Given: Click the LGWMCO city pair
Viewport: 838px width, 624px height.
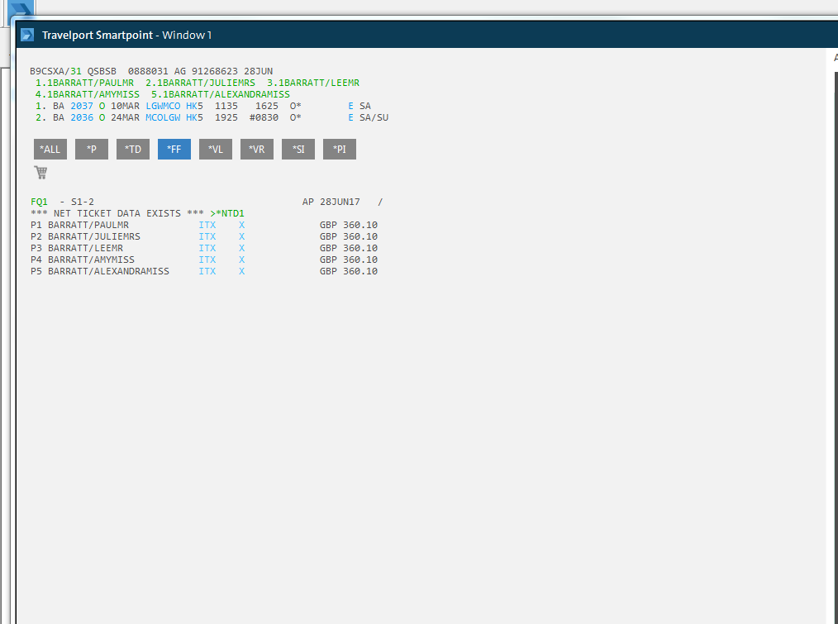Looking at the screenshot, I should [163, 106].
